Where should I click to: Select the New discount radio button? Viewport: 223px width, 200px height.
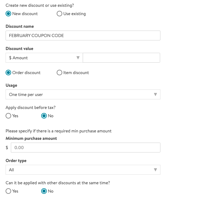(9, 14)
